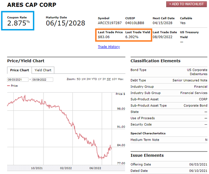Select the Price Chart tab

point(20,70)
